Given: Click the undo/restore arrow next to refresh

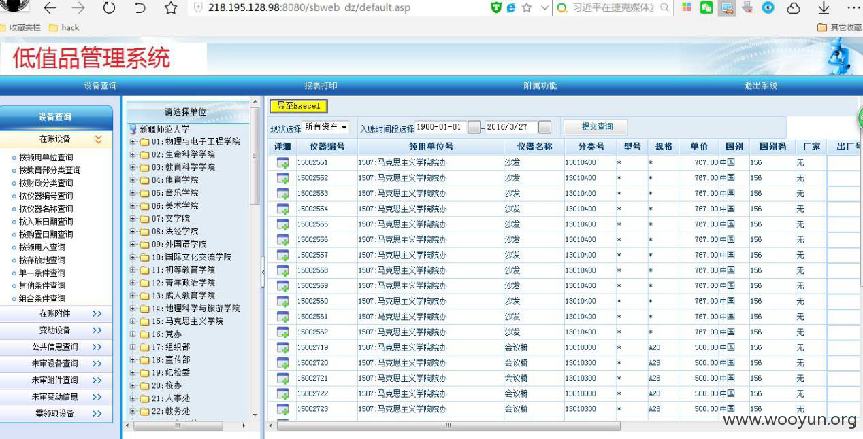Looking at the screenshot, I should [140, 8].
